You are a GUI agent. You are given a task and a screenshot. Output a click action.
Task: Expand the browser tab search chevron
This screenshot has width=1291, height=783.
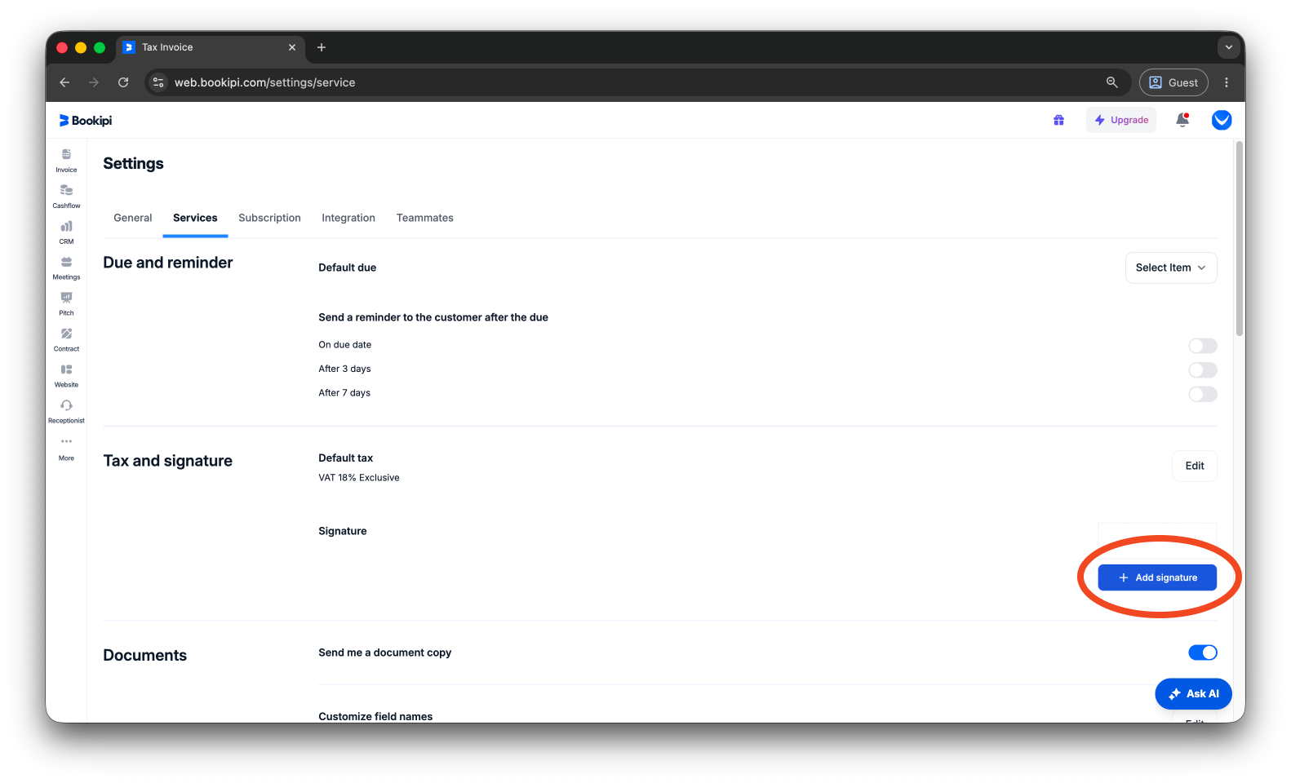(1228, 47)
